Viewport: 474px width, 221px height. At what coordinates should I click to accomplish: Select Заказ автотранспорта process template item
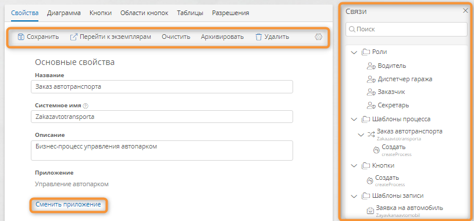coord(409,132)
